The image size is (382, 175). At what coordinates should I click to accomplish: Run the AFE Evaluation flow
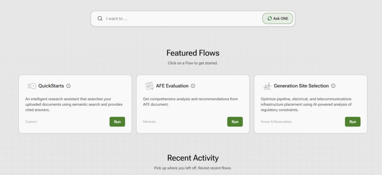[x=235, y=122]
